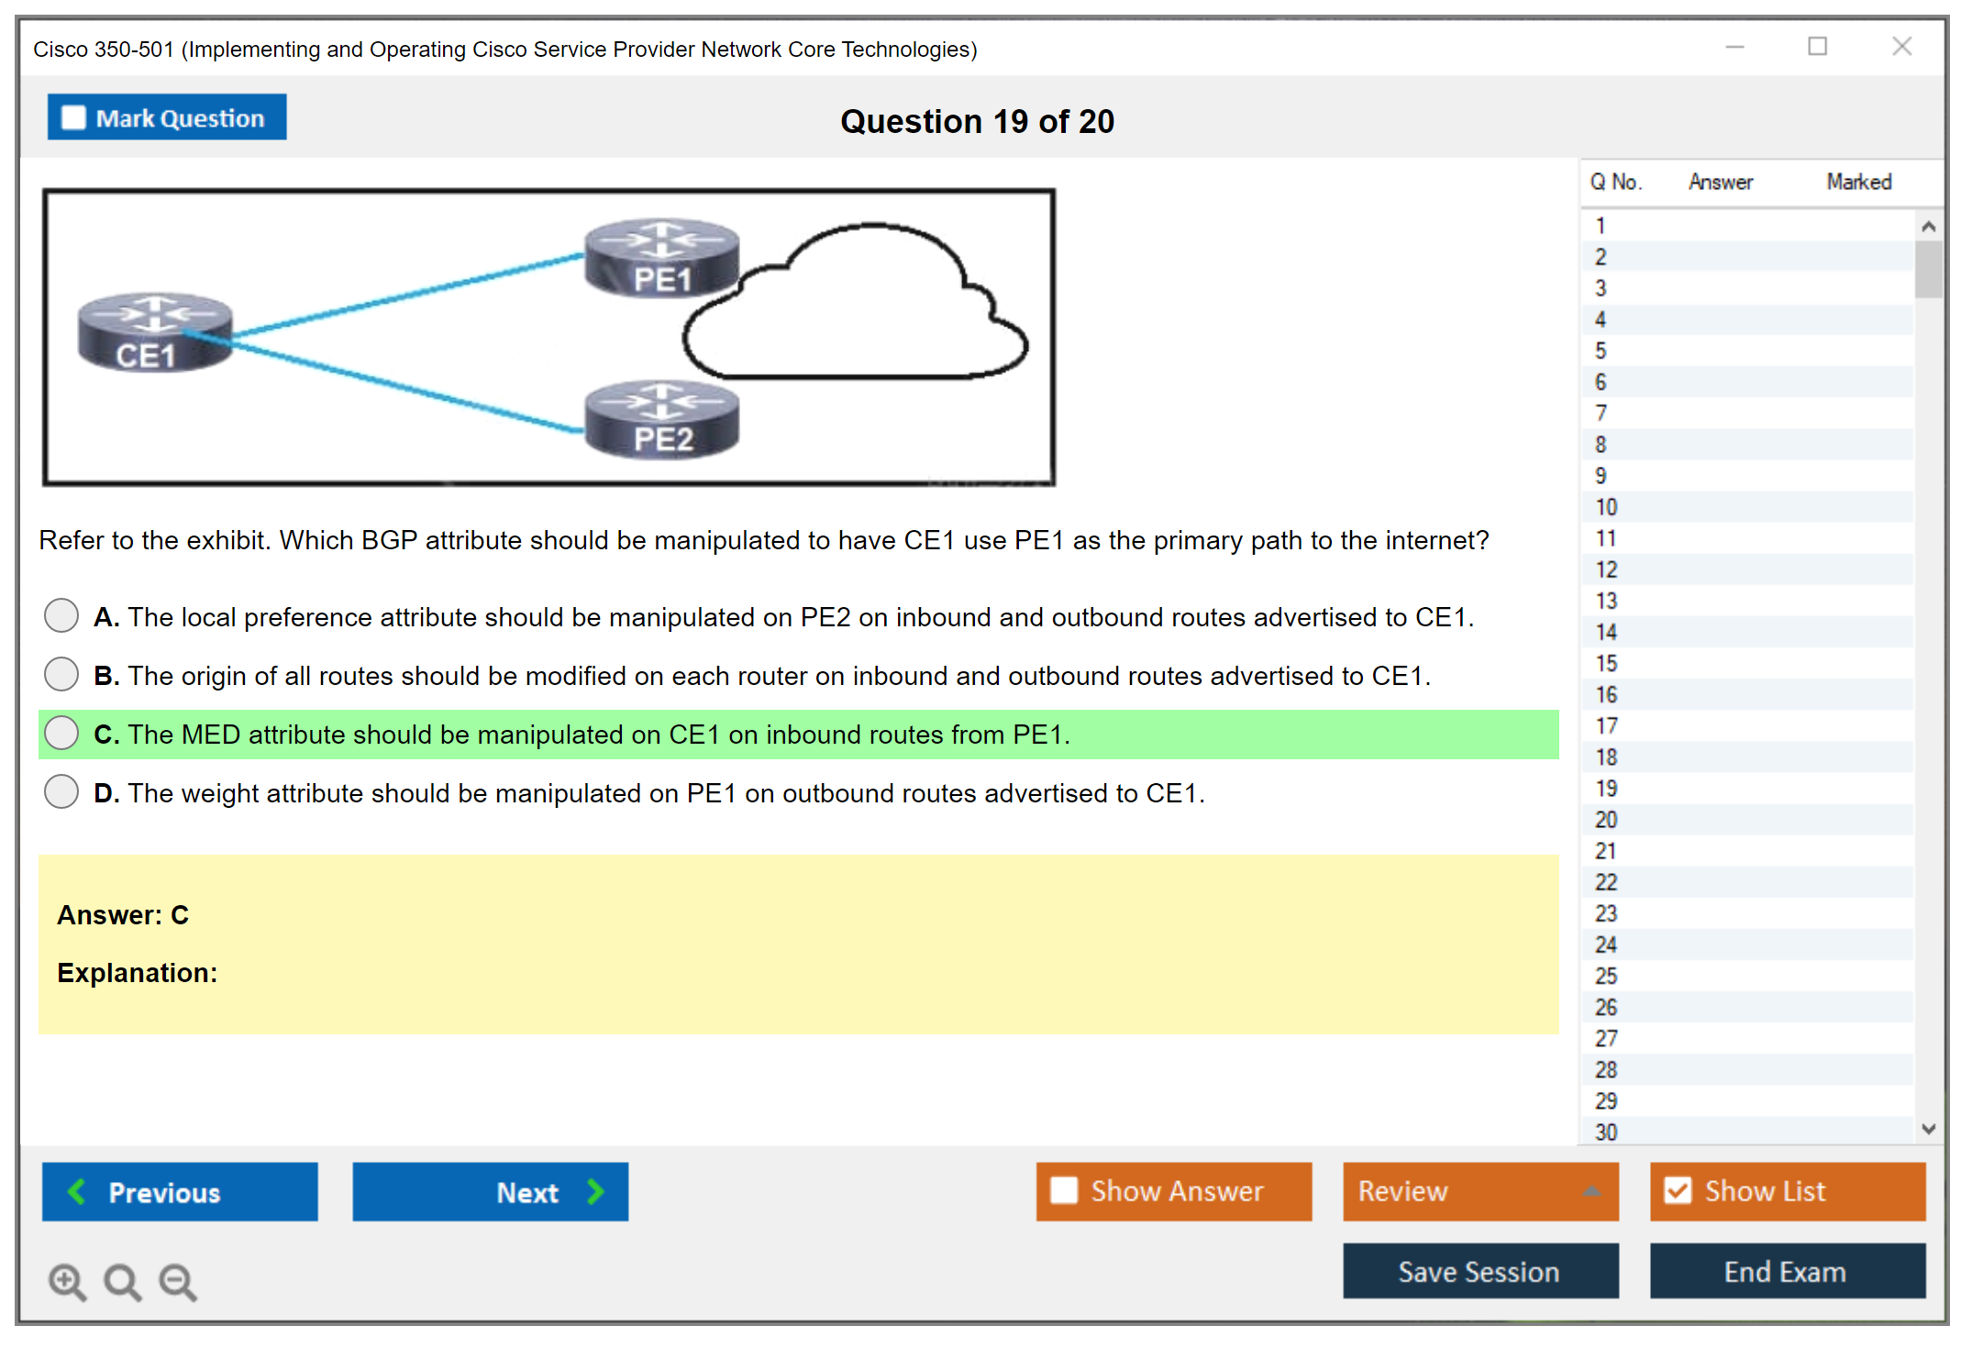
Task: Go to the Next question
Action: 491,1191
